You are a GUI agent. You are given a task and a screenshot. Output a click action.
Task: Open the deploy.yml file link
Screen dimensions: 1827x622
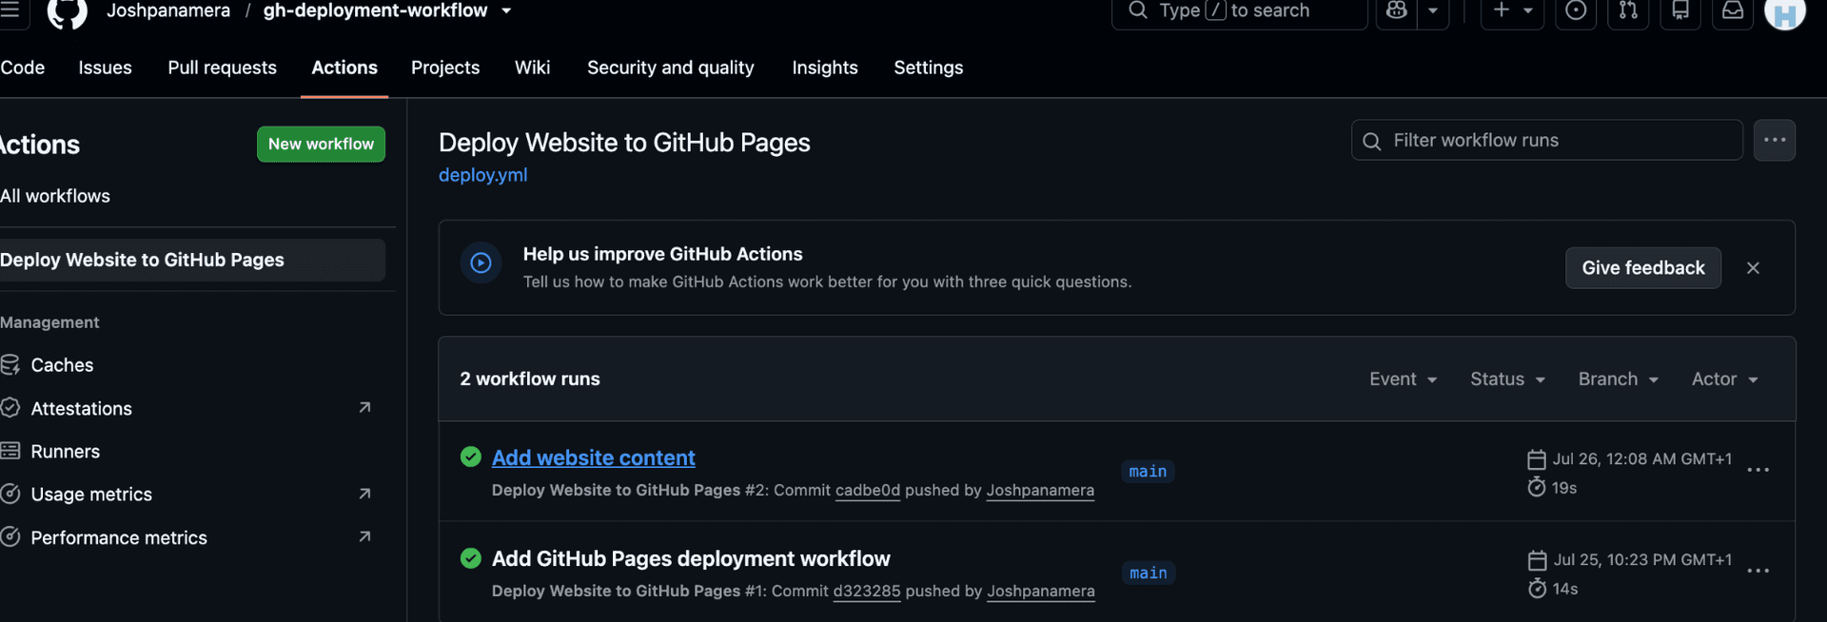click(482, 175)
